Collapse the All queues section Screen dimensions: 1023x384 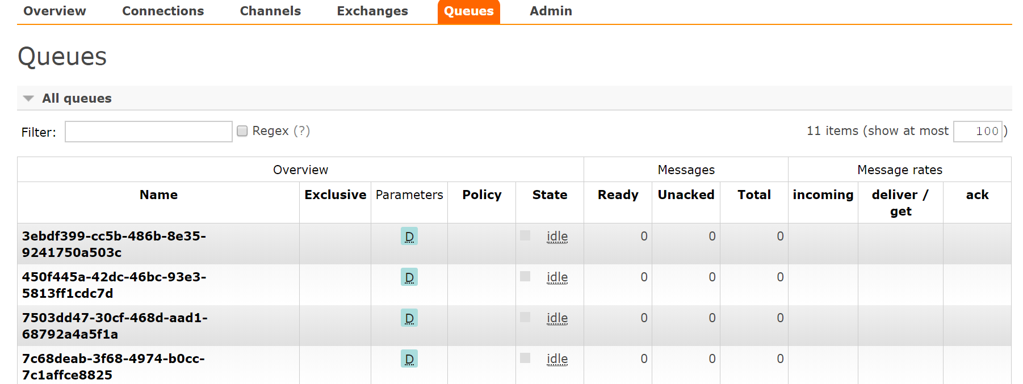pos(28,99)
